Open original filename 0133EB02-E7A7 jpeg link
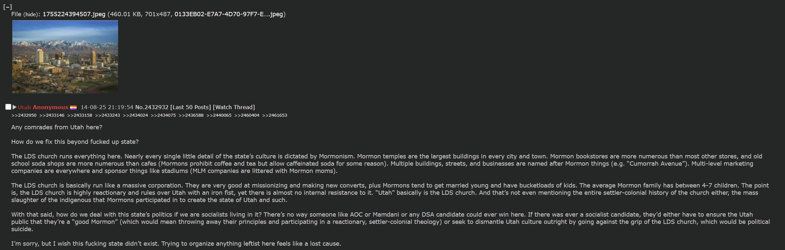The image size is (785, 250). pos(229,14)
